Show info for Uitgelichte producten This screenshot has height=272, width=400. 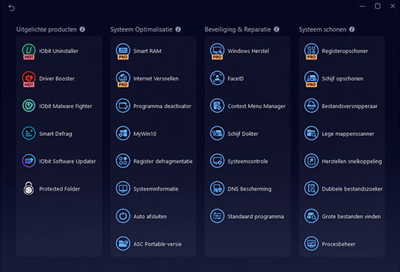[x=82, y=30]
